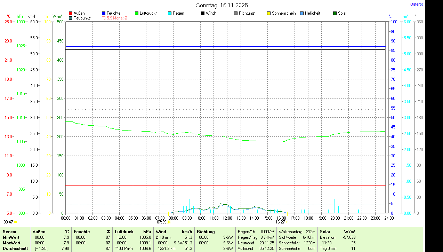This screenshot has height=252, width=443.
Task: Click the dark green Solar legend square
Action: [x=335, y=13]
